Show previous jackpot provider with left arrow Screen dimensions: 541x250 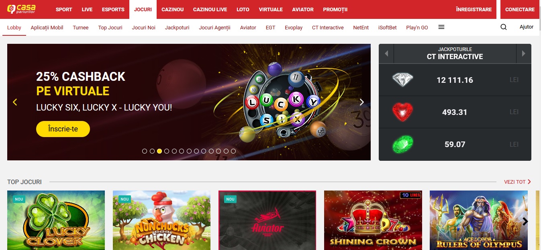point(386,53)
